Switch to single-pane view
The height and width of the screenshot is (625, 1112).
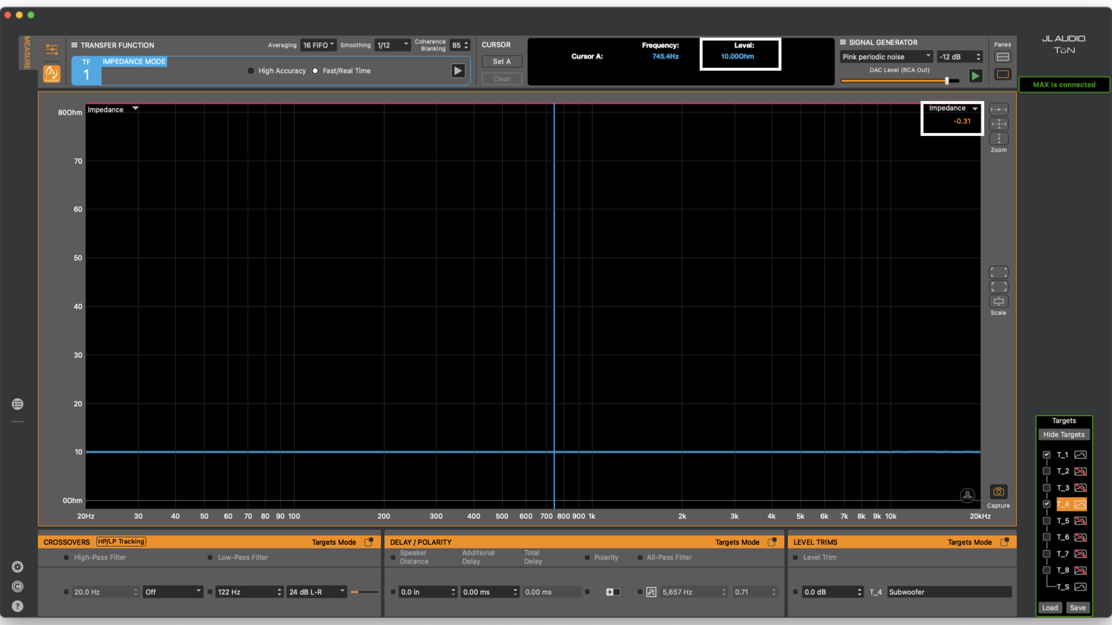[1003, 74]
